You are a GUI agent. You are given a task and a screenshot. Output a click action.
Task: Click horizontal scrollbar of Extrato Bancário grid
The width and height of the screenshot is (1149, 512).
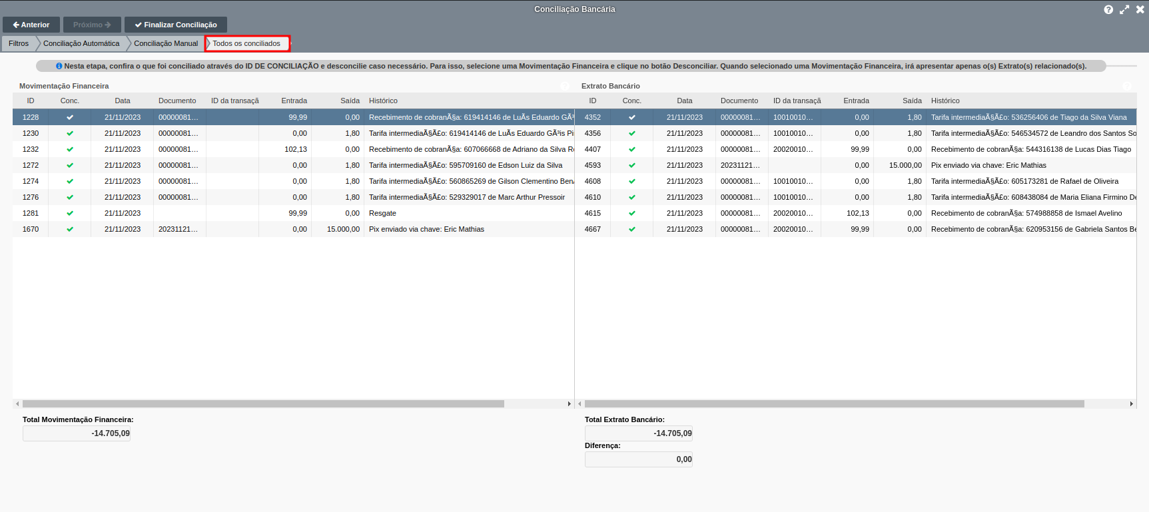click(x=835, y=403)
